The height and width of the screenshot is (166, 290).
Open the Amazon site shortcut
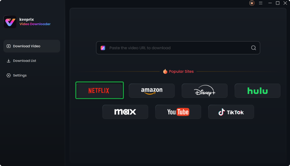tap(152, 91)
